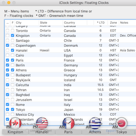Screen dimensions: 136x136
Task: Click the Tokyo Japanese flag clock
Action: click(x=122, y=123)
